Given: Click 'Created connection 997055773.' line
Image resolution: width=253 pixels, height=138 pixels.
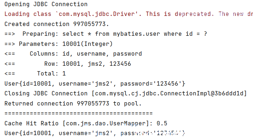Looking at the screenshot, I should click(57, 24).
